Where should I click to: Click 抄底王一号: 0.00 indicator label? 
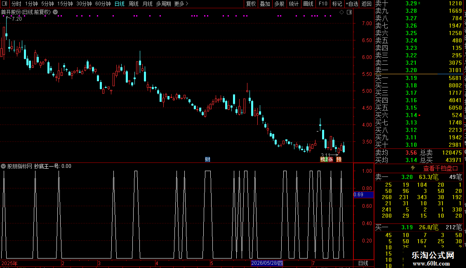[53, 166]
